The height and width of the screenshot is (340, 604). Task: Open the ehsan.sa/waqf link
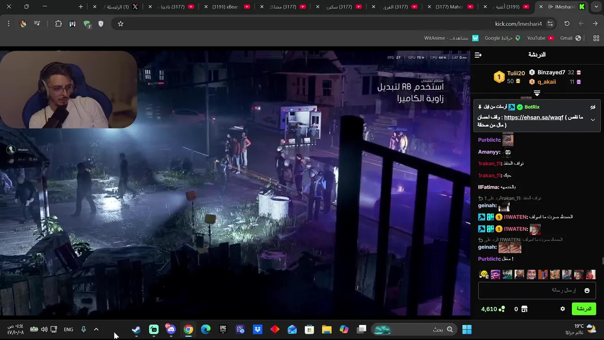(534, 118)
